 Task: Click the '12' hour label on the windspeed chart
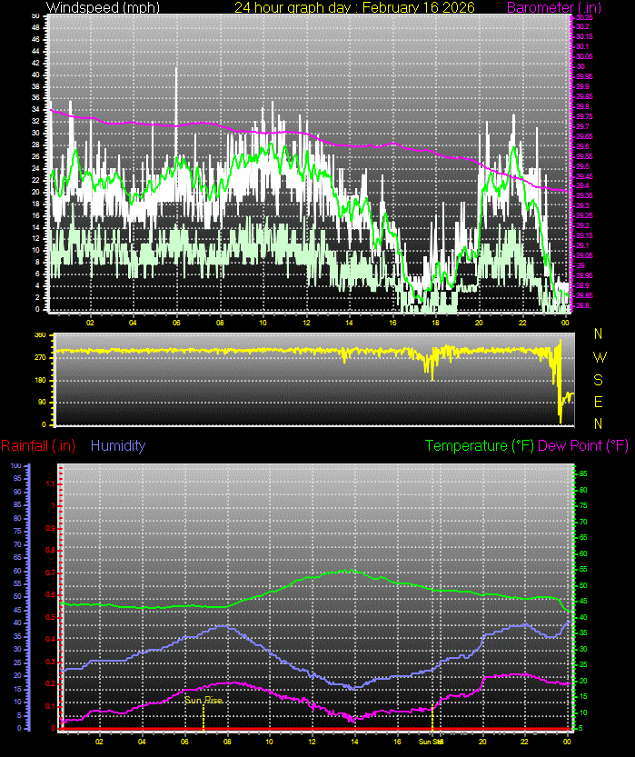tap(306, 323)
